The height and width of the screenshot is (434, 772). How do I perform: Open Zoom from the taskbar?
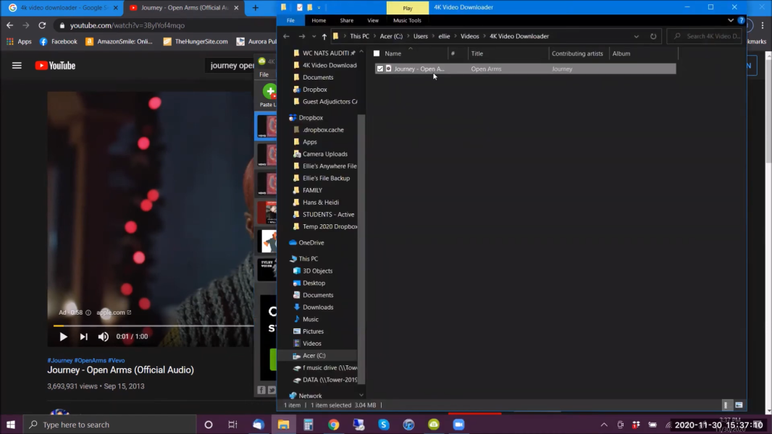458,425
